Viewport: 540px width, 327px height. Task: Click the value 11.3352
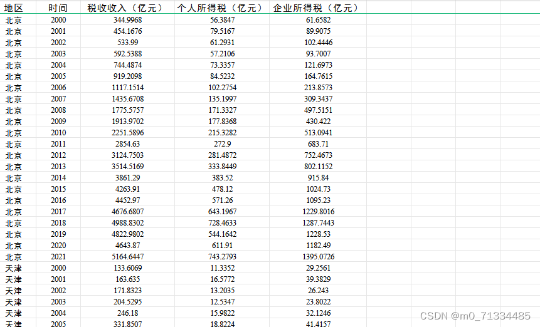223,268
